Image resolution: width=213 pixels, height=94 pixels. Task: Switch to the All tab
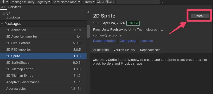tap(3, 7)
